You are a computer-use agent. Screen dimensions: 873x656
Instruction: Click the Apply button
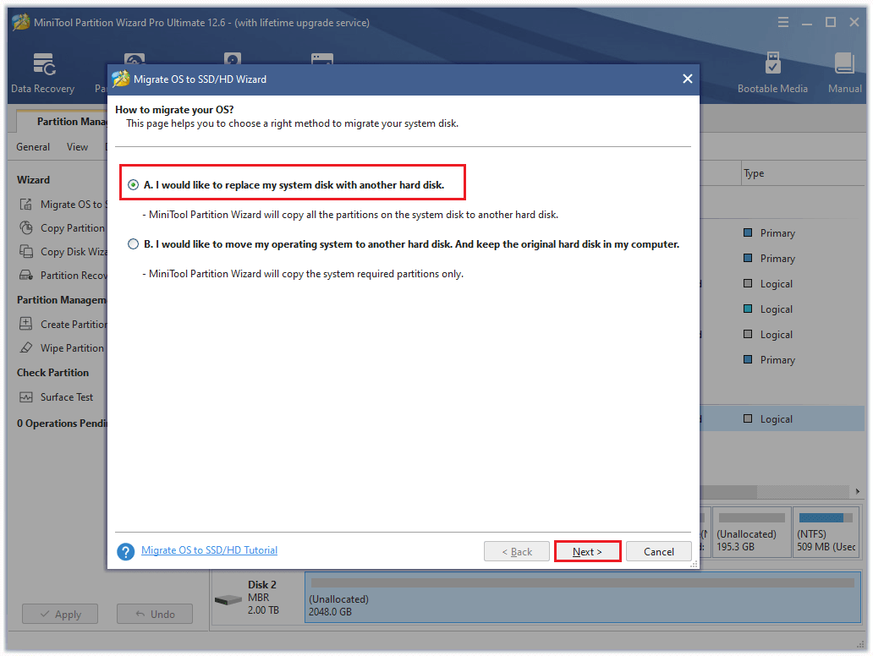click(x=60, y=614)
